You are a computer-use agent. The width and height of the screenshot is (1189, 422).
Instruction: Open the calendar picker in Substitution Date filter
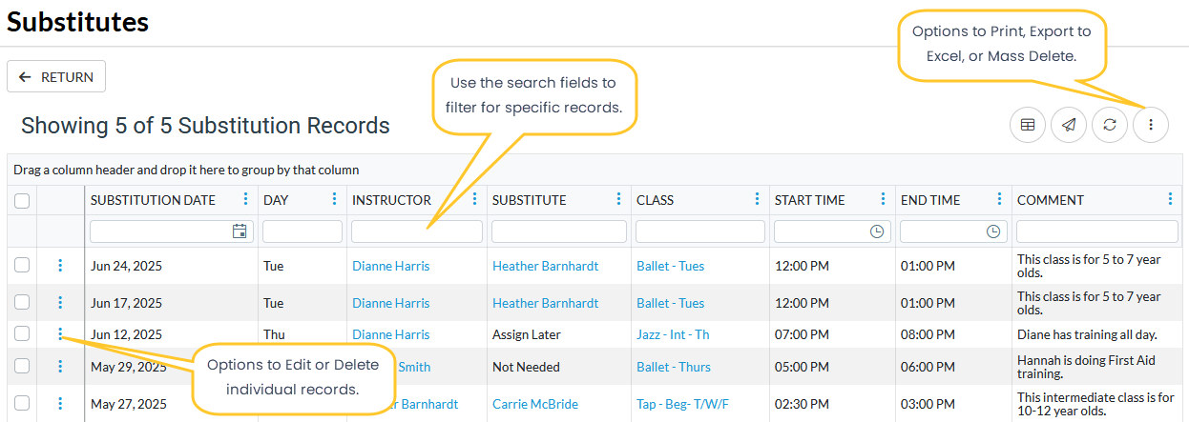point(240,231)
